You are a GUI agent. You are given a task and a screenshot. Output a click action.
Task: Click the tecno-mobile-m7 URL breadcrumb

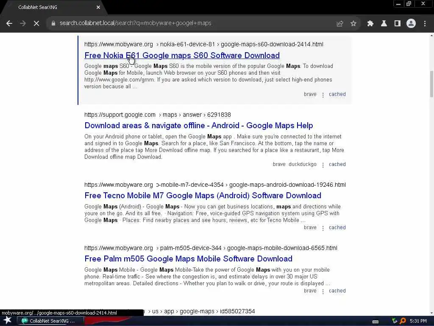215,185
